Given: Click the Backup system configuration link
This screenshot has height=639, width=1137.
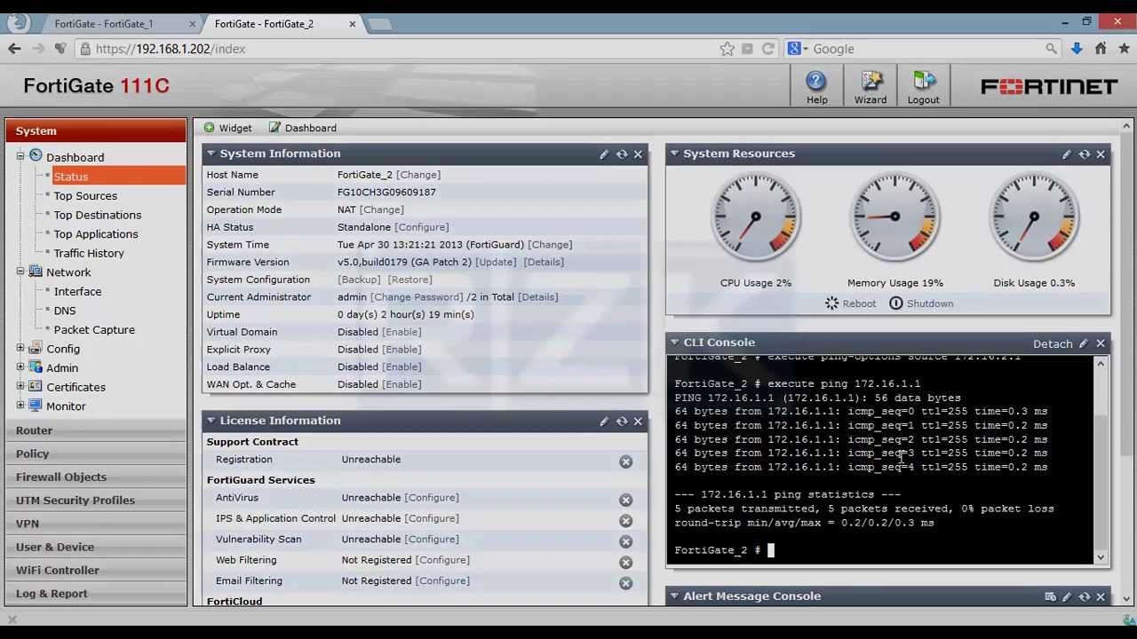Looking at the screenshot, I should (x=359, y=280).
